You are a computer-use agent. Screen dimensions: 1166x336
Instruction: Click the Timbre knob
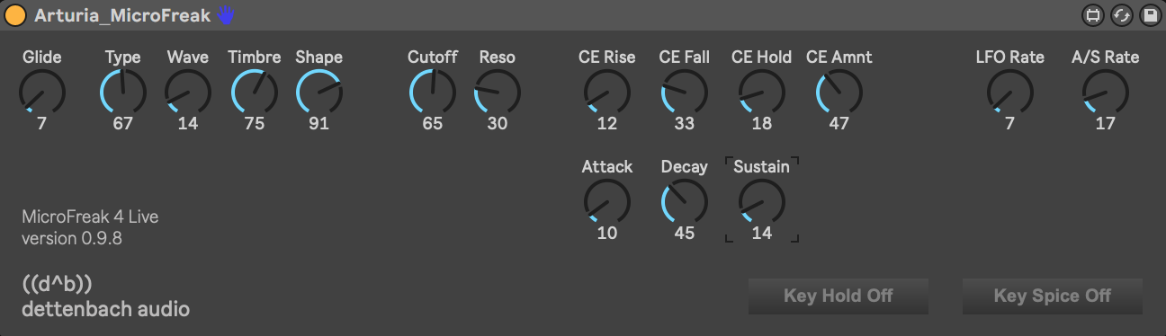[255, 93]
